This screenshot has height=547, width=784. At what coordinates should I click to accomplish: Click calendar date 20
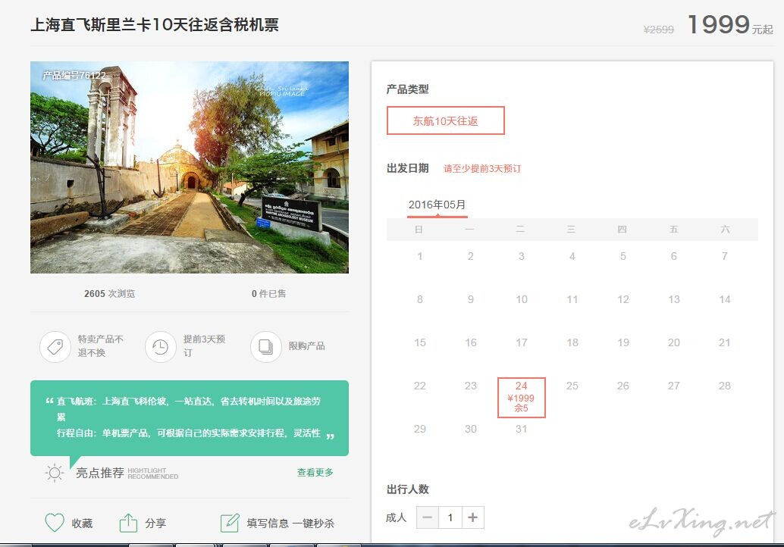tap(673, 342)
